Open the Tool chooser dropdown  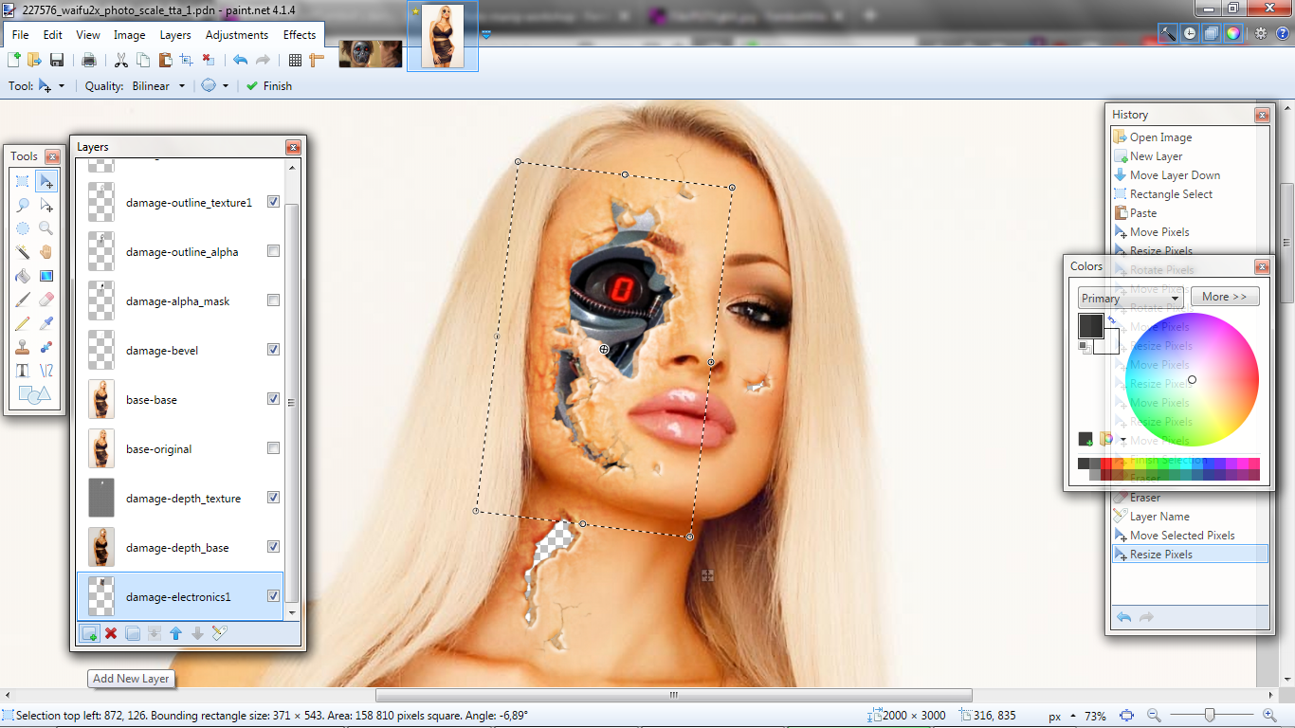click(51, 86)
